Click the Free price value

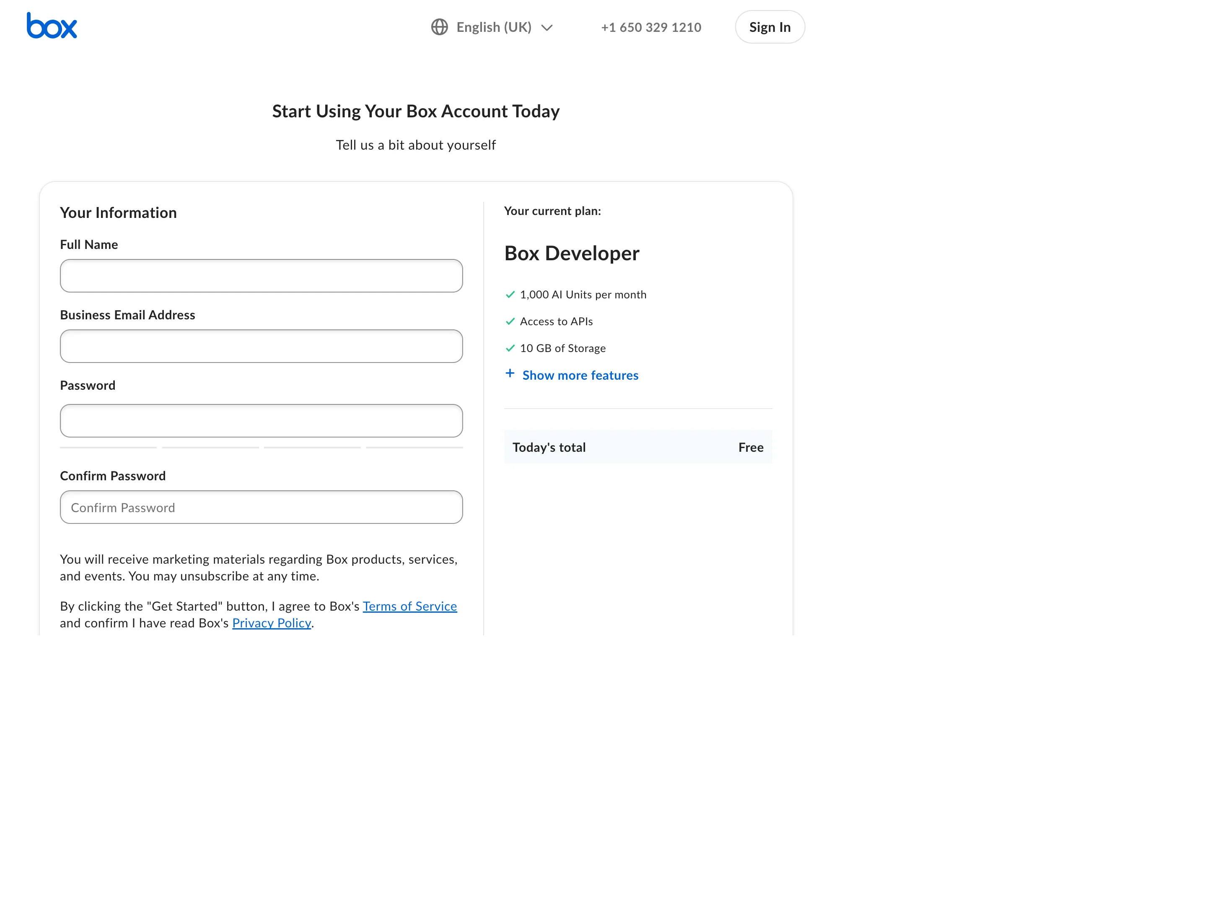751,447
